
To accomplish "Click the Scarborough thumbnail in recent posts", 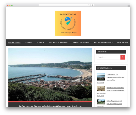I will click(x=101, y=77).
